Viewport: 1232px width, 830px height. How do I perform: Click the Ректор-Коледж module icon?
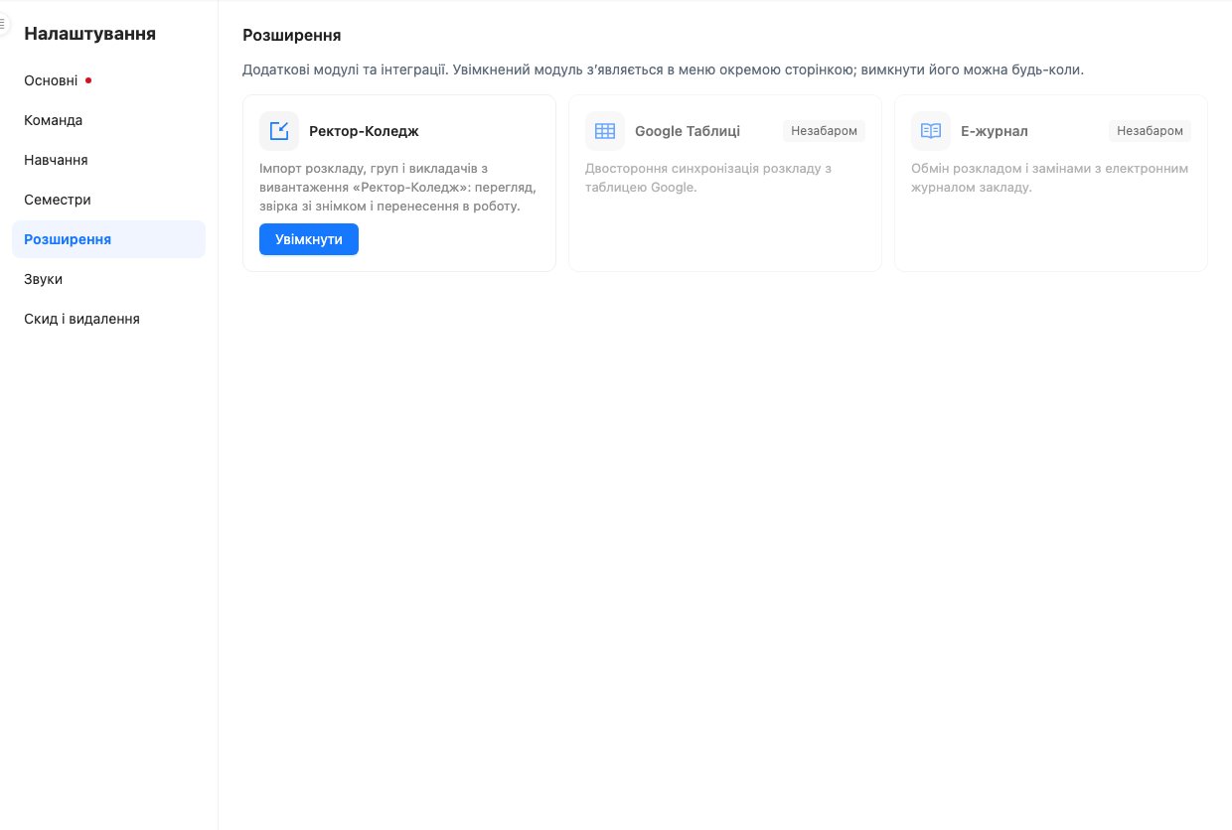pos(279,131)
